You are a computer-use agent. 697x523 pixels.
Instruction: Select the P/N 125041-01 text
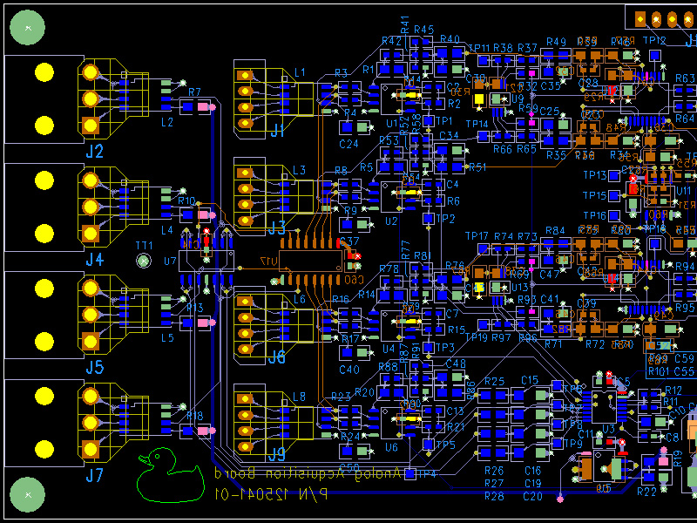coord(271,493)
